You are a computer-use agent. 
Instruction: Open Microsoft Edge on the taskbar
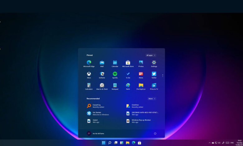(x=133, y=143)
